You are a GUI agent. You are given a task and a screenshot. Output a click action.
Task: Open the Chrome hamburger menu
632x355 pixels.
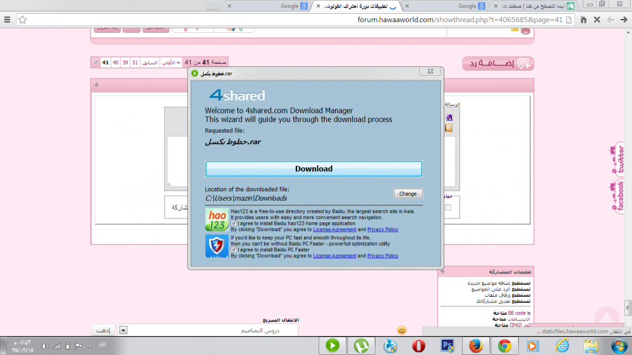(7, 20)
